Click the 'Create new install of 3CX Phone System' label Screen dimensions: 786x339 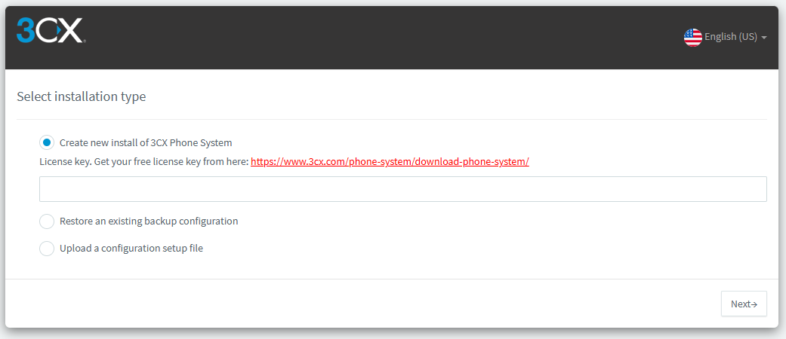146,142
